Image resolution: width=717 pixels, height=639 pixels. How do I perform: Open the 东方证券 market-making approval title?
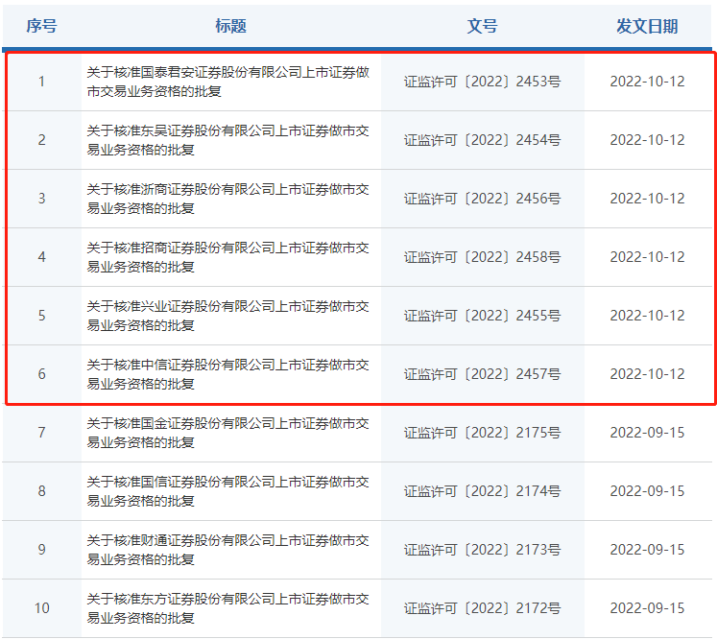[x=227, y=608]
